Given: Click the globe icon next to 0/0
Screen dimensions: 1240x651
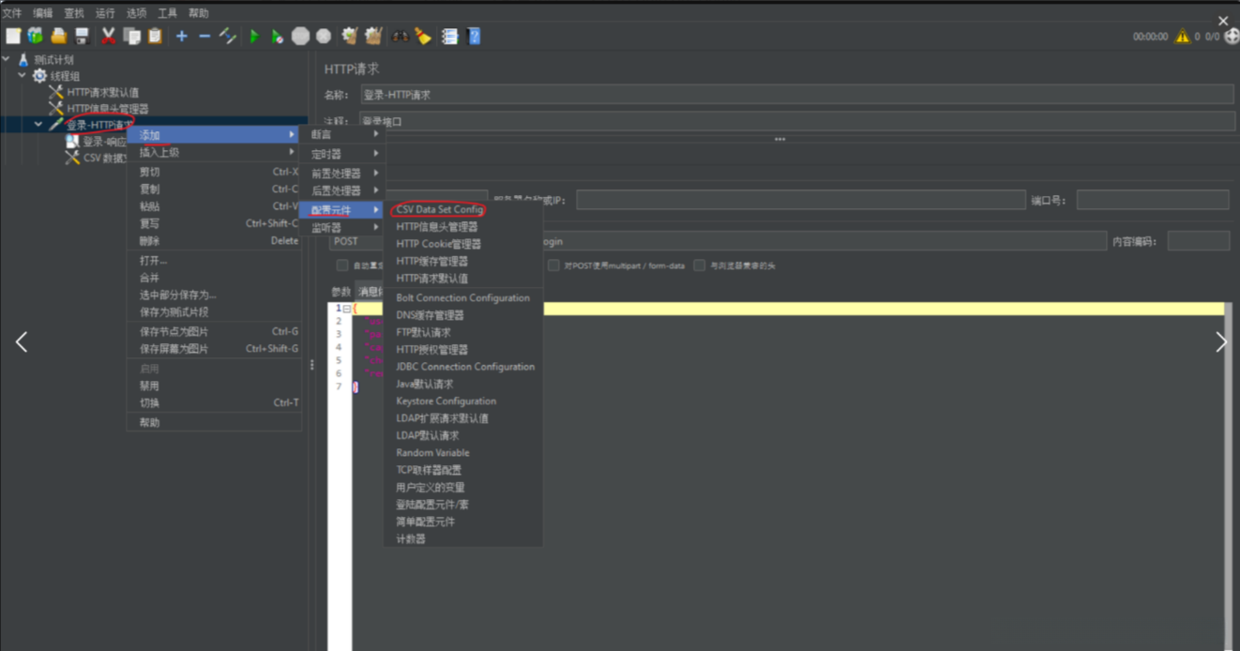Looking at the screenshot, I should pyautogui.click(x=1232, y=37).
